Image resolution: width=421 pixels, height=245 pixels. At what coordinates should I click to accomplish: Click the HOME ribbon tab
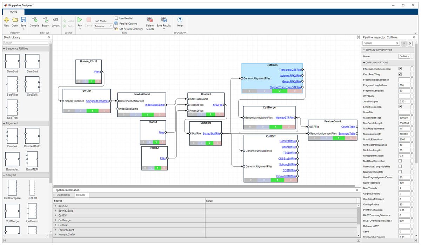[x=13, y=12]
